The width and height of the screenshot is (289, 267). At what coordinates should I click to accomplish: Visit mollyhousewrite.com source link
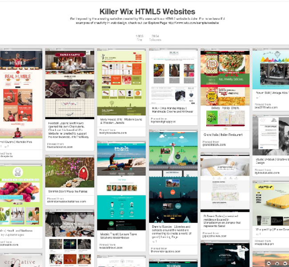pyautogui.click(x=113, y=133)
